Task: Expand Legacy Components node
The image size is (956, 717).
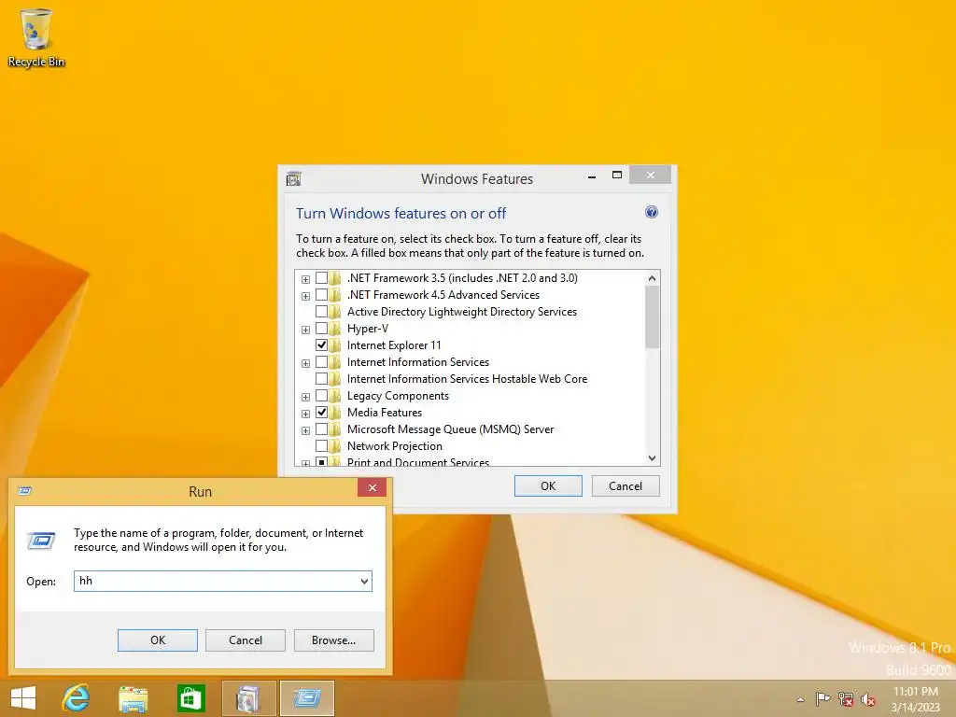Action: click(305, 397)
